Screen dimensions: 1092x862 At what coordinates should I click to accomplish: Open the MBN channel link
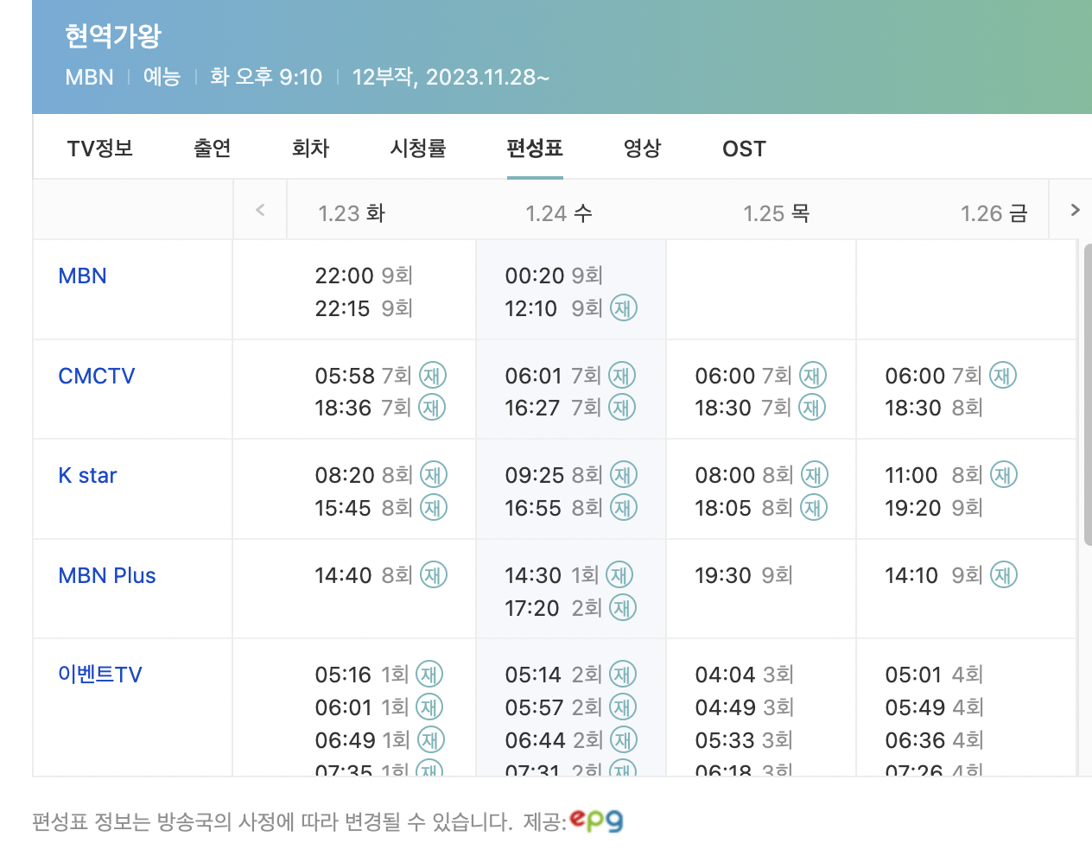(83, 276)
